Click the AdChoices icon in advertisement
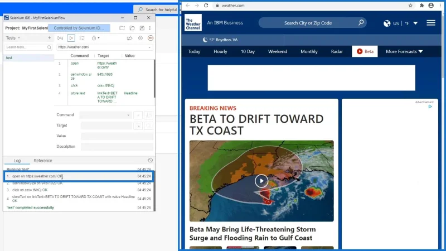 click(x=430, y=107)
